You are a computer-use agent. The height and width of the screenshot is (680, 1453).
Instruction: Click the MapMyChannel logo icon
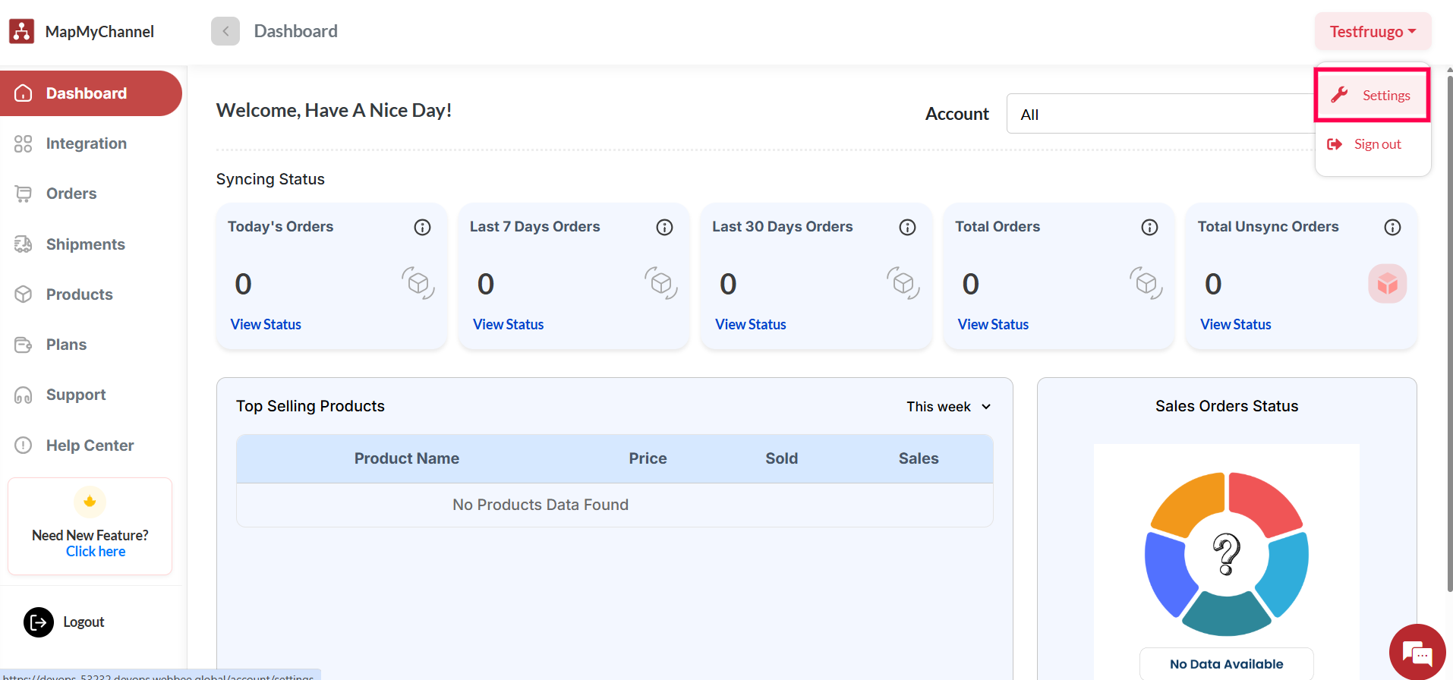[x=21, y=31]
